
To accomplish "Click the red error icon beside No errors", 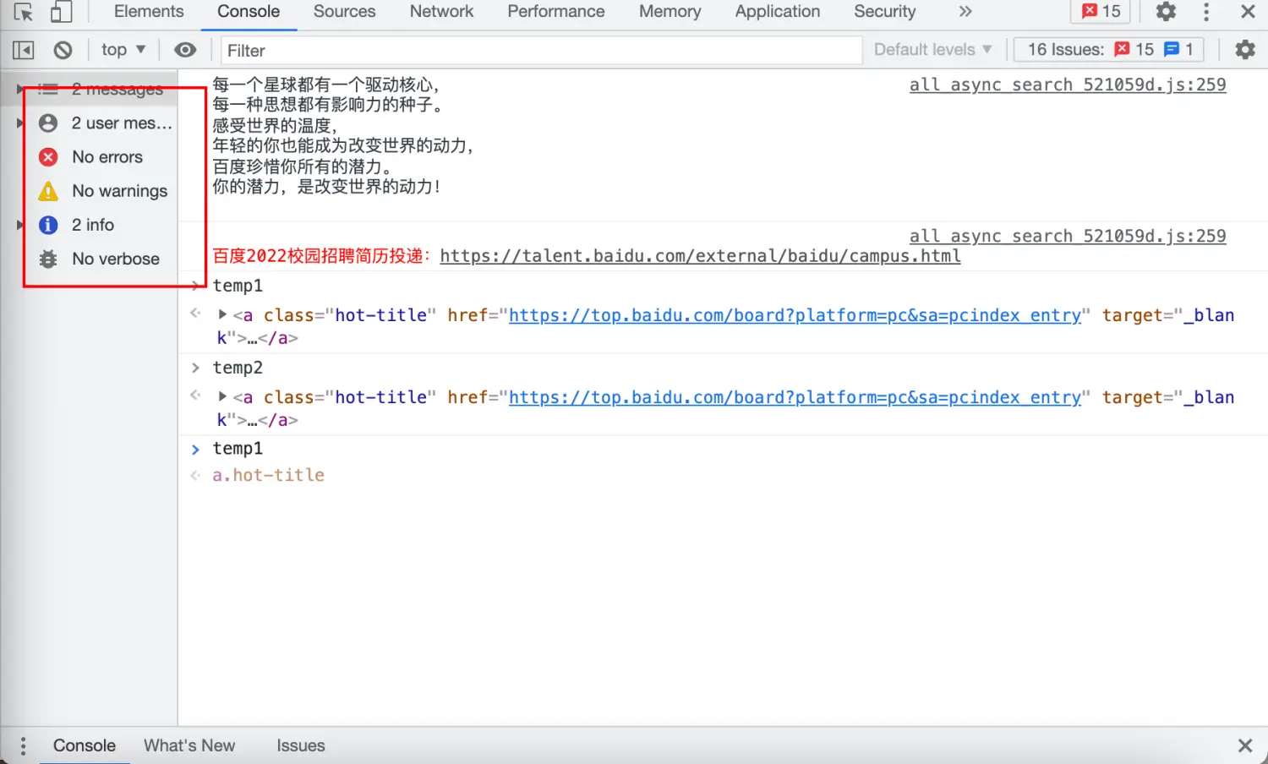I will [x=48, y=157].
